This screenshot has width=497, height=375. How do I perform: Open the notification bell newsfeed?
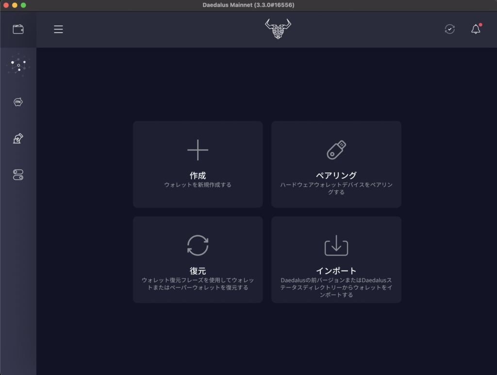476,29
